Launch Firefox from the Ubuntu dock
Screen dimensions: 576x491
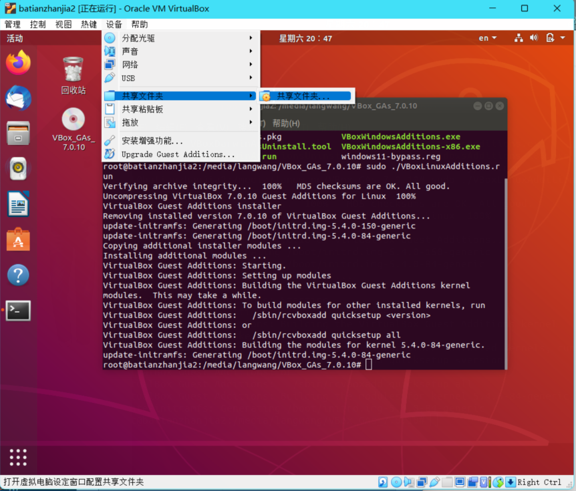18,62
